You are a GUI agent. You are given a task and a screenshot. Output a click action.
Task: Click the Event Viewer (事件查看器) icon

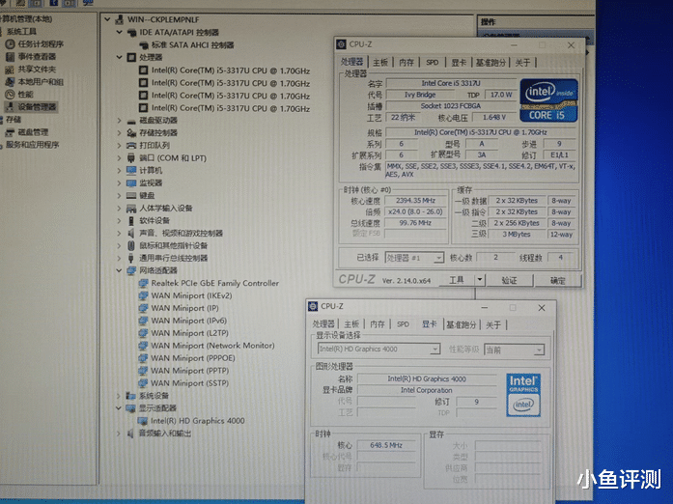point(10,57)
